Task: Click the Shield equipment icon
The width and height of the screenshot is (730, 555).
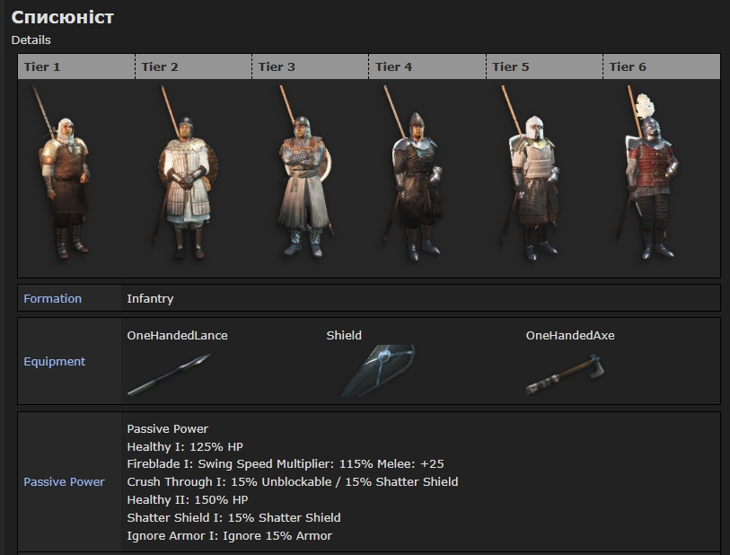Action: coord(376,371)
